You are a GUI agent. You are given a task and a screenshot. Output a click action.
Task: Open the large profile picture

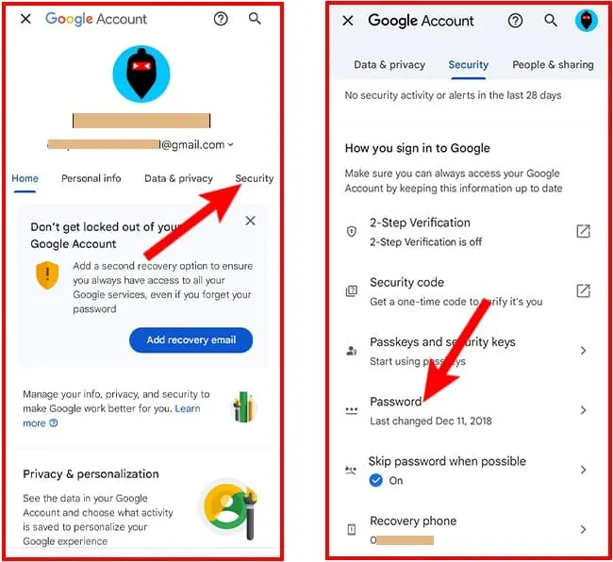tap(141, 74)
